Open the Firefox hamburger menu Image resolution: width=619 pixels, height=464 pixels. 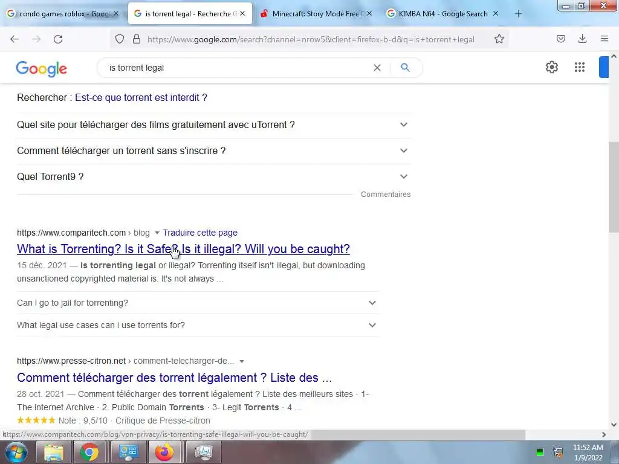point(604,39)
